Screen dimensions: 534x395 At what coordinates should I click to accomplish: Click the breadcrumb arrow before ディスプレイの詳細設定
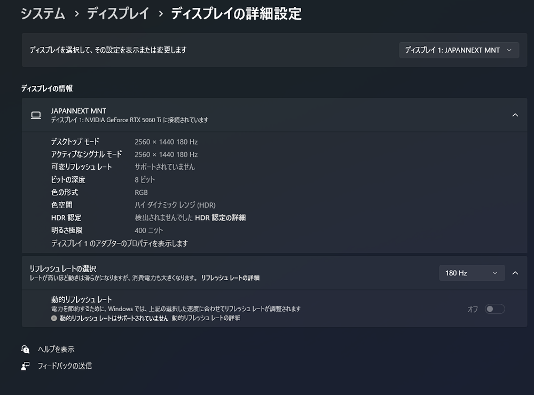click(160, 14)
